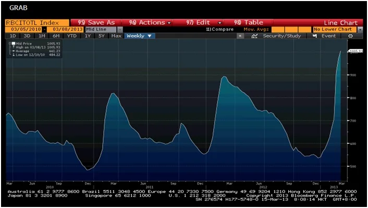Select the 6M time range
Viewport: 368px width, 208px height.
coord(56,36)
